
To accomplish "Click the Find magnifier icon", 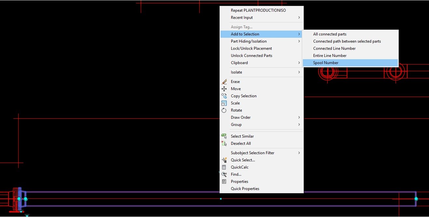I will 224,174.
